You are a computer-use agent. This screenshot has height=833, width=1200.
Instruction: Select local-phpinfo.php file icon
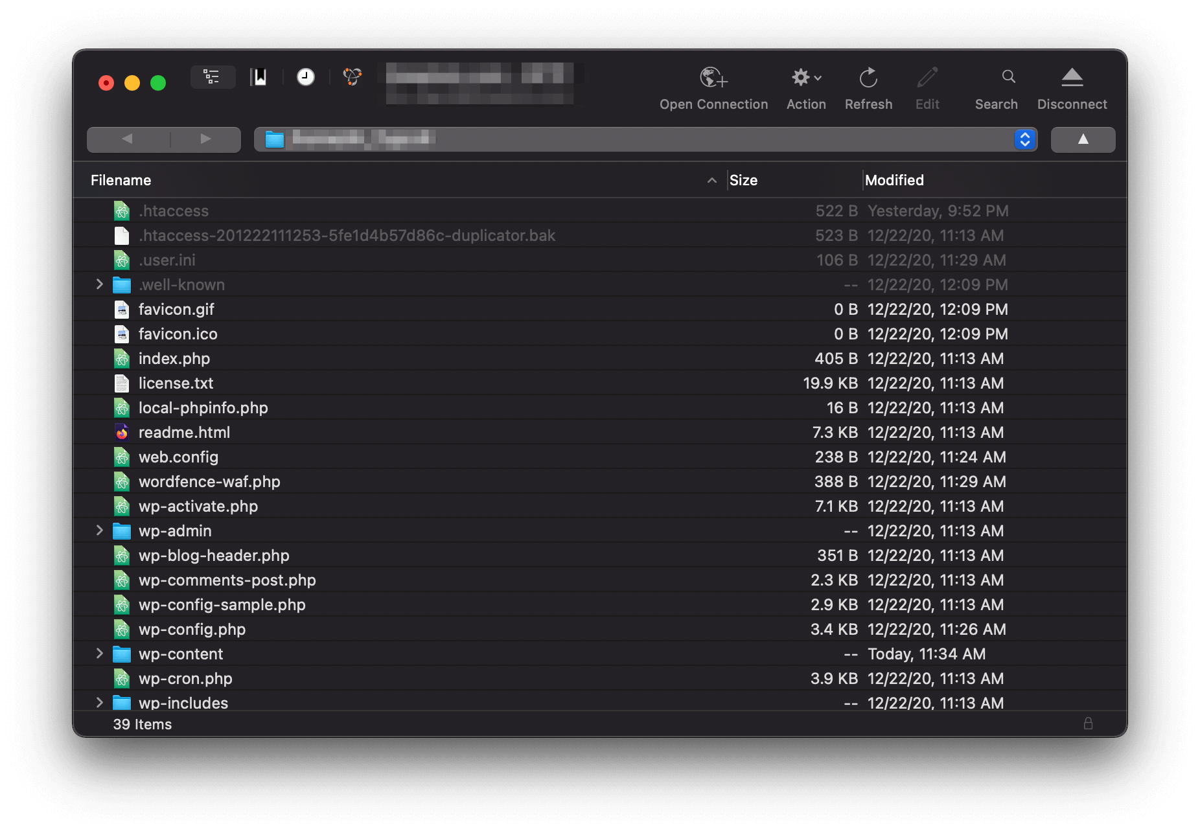(x=122, y=407)
